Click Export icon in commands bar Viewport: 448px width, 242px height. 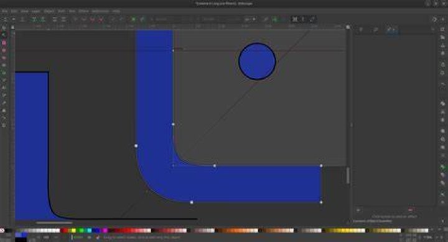442,73
